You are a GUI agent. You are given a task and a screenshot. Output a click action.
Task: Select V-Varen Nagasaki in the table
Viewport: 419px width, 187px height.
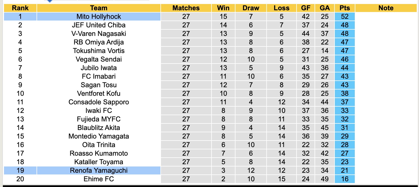click(98, 34)
